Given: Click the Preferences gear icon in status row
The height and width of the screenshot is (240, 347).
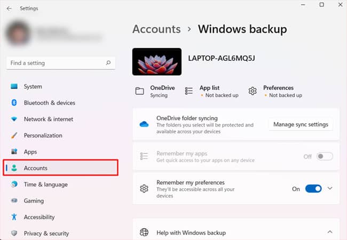Looking at the screenshot, I should click(x=253, y=91).
